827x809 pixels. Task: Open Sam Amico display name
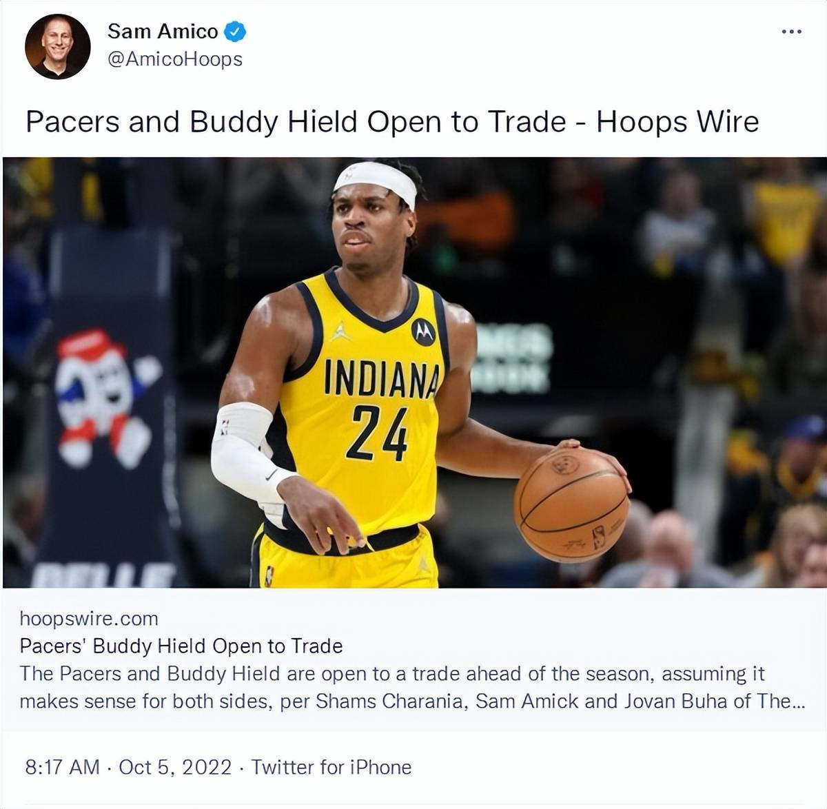point(163,31)
